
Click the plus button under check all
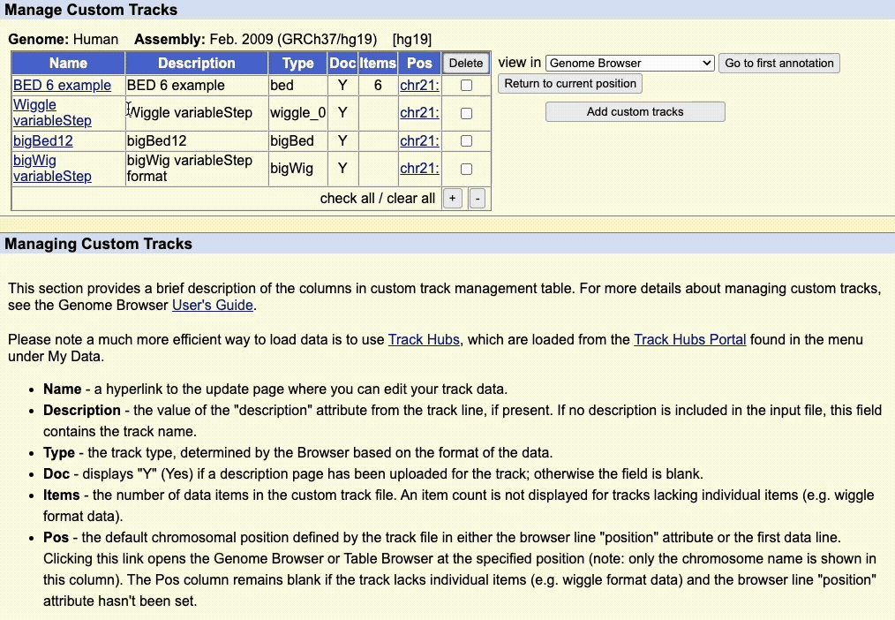pyautogui.click(x=452, y=199)
